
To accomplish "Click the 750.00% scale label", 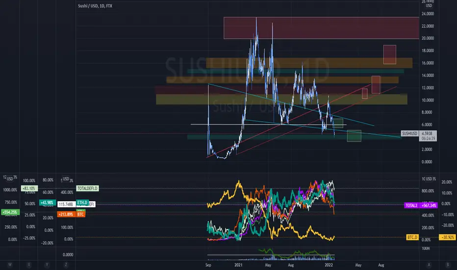I will point(11,202).
